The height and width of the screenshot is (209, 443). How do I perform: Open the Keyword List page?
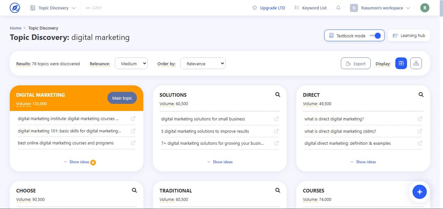310,8
